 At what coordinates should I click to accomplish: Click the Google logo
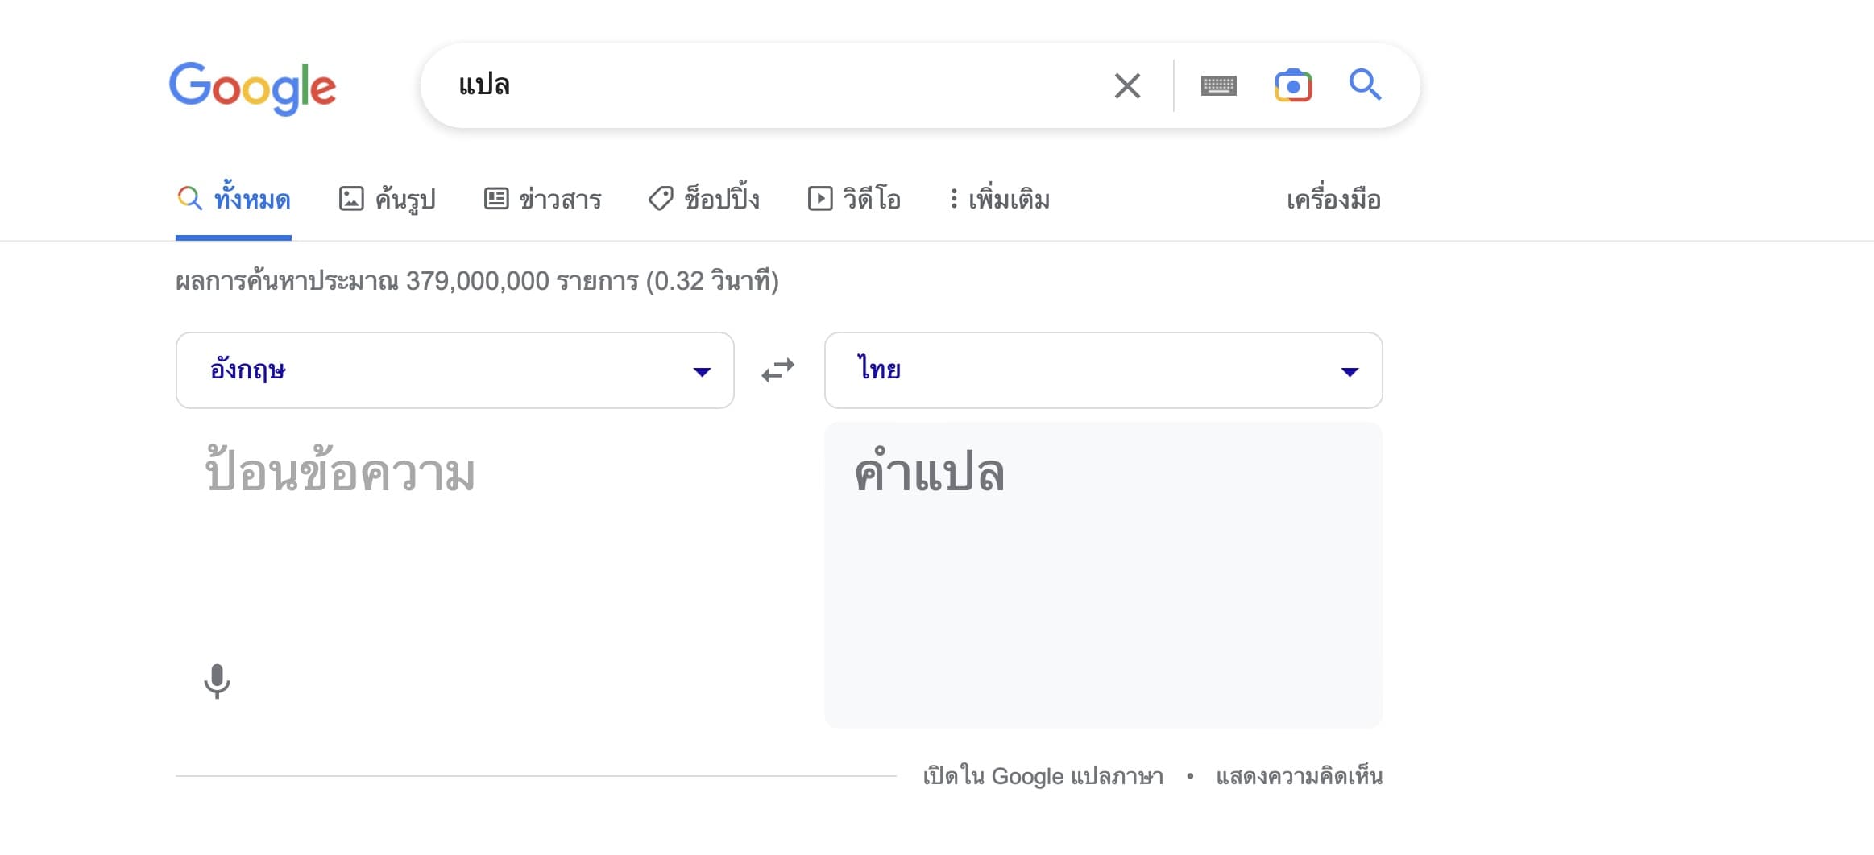[252, 87]
